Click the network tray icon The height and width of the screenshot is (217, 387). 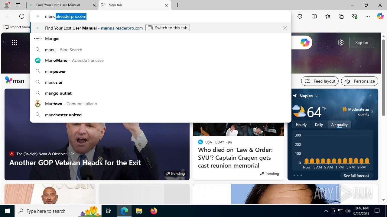pyautogui.click(x=341, y=211)
